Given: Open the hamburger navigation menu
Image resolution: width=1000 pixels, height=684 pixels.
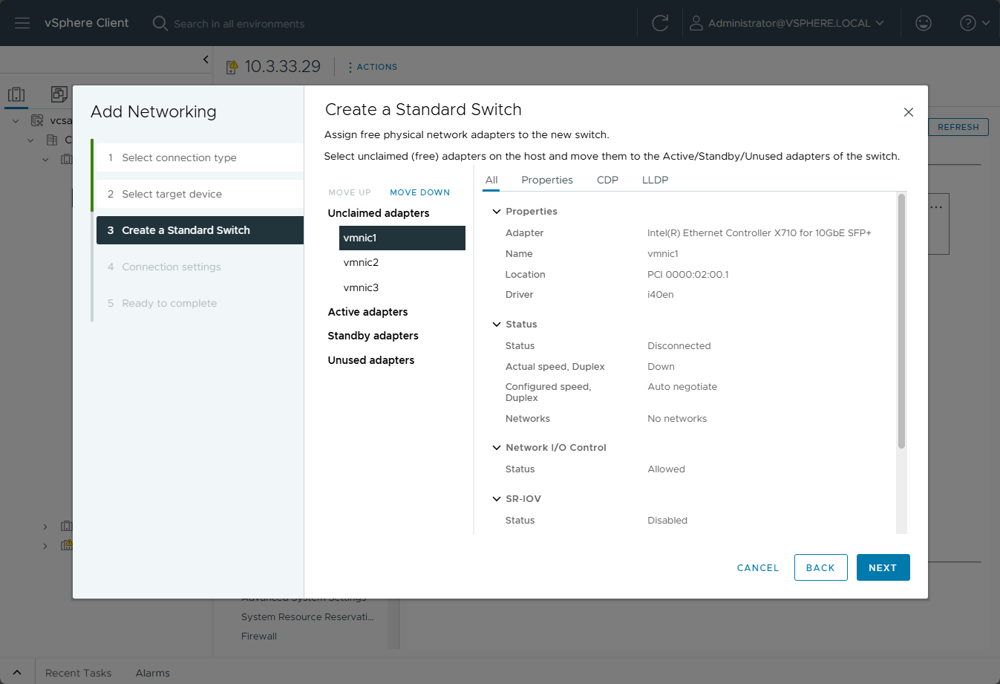Looking at the screenshot, I should click(x=22, y=23).
